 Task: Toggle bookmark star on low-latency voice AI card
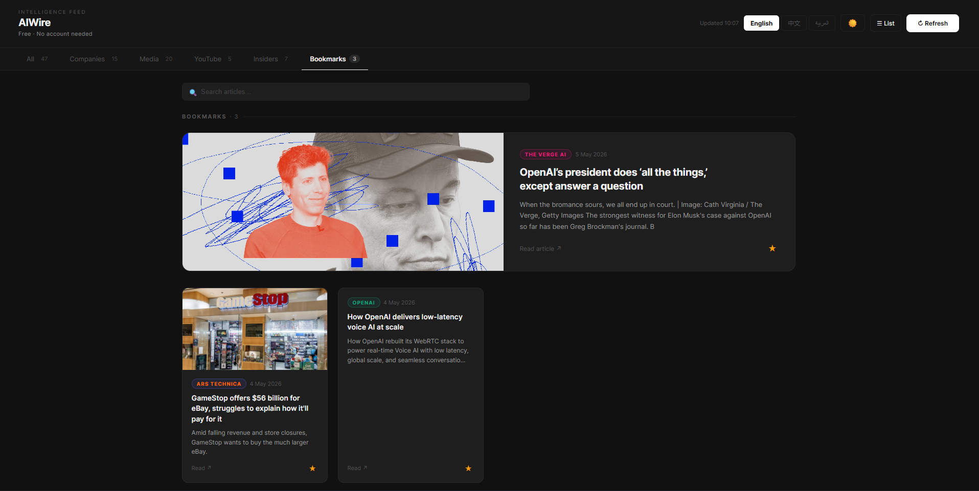468,468
